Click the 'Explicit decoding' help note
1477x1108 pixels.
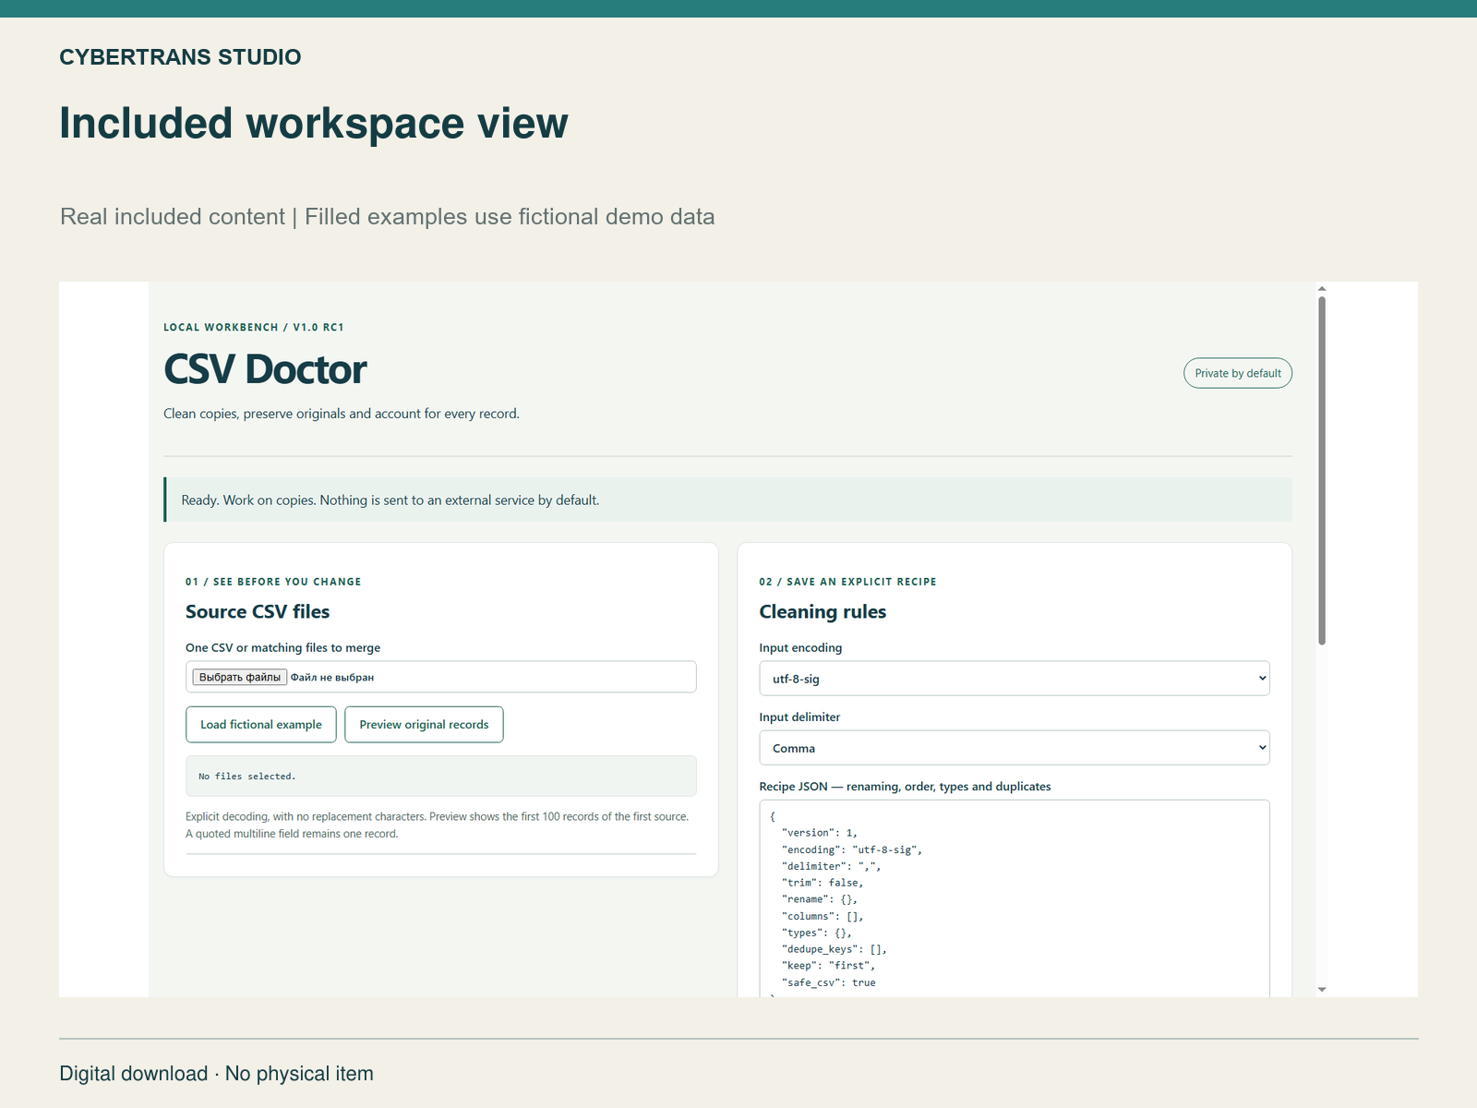click(x=438, y=825)
